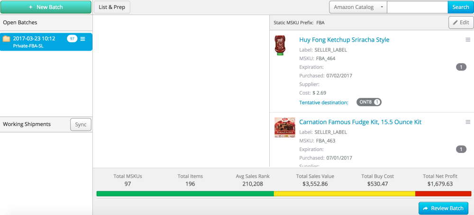Click the purchased date 07/02/2017
Screen dimensions: 474x215
[x=339, y=75]
